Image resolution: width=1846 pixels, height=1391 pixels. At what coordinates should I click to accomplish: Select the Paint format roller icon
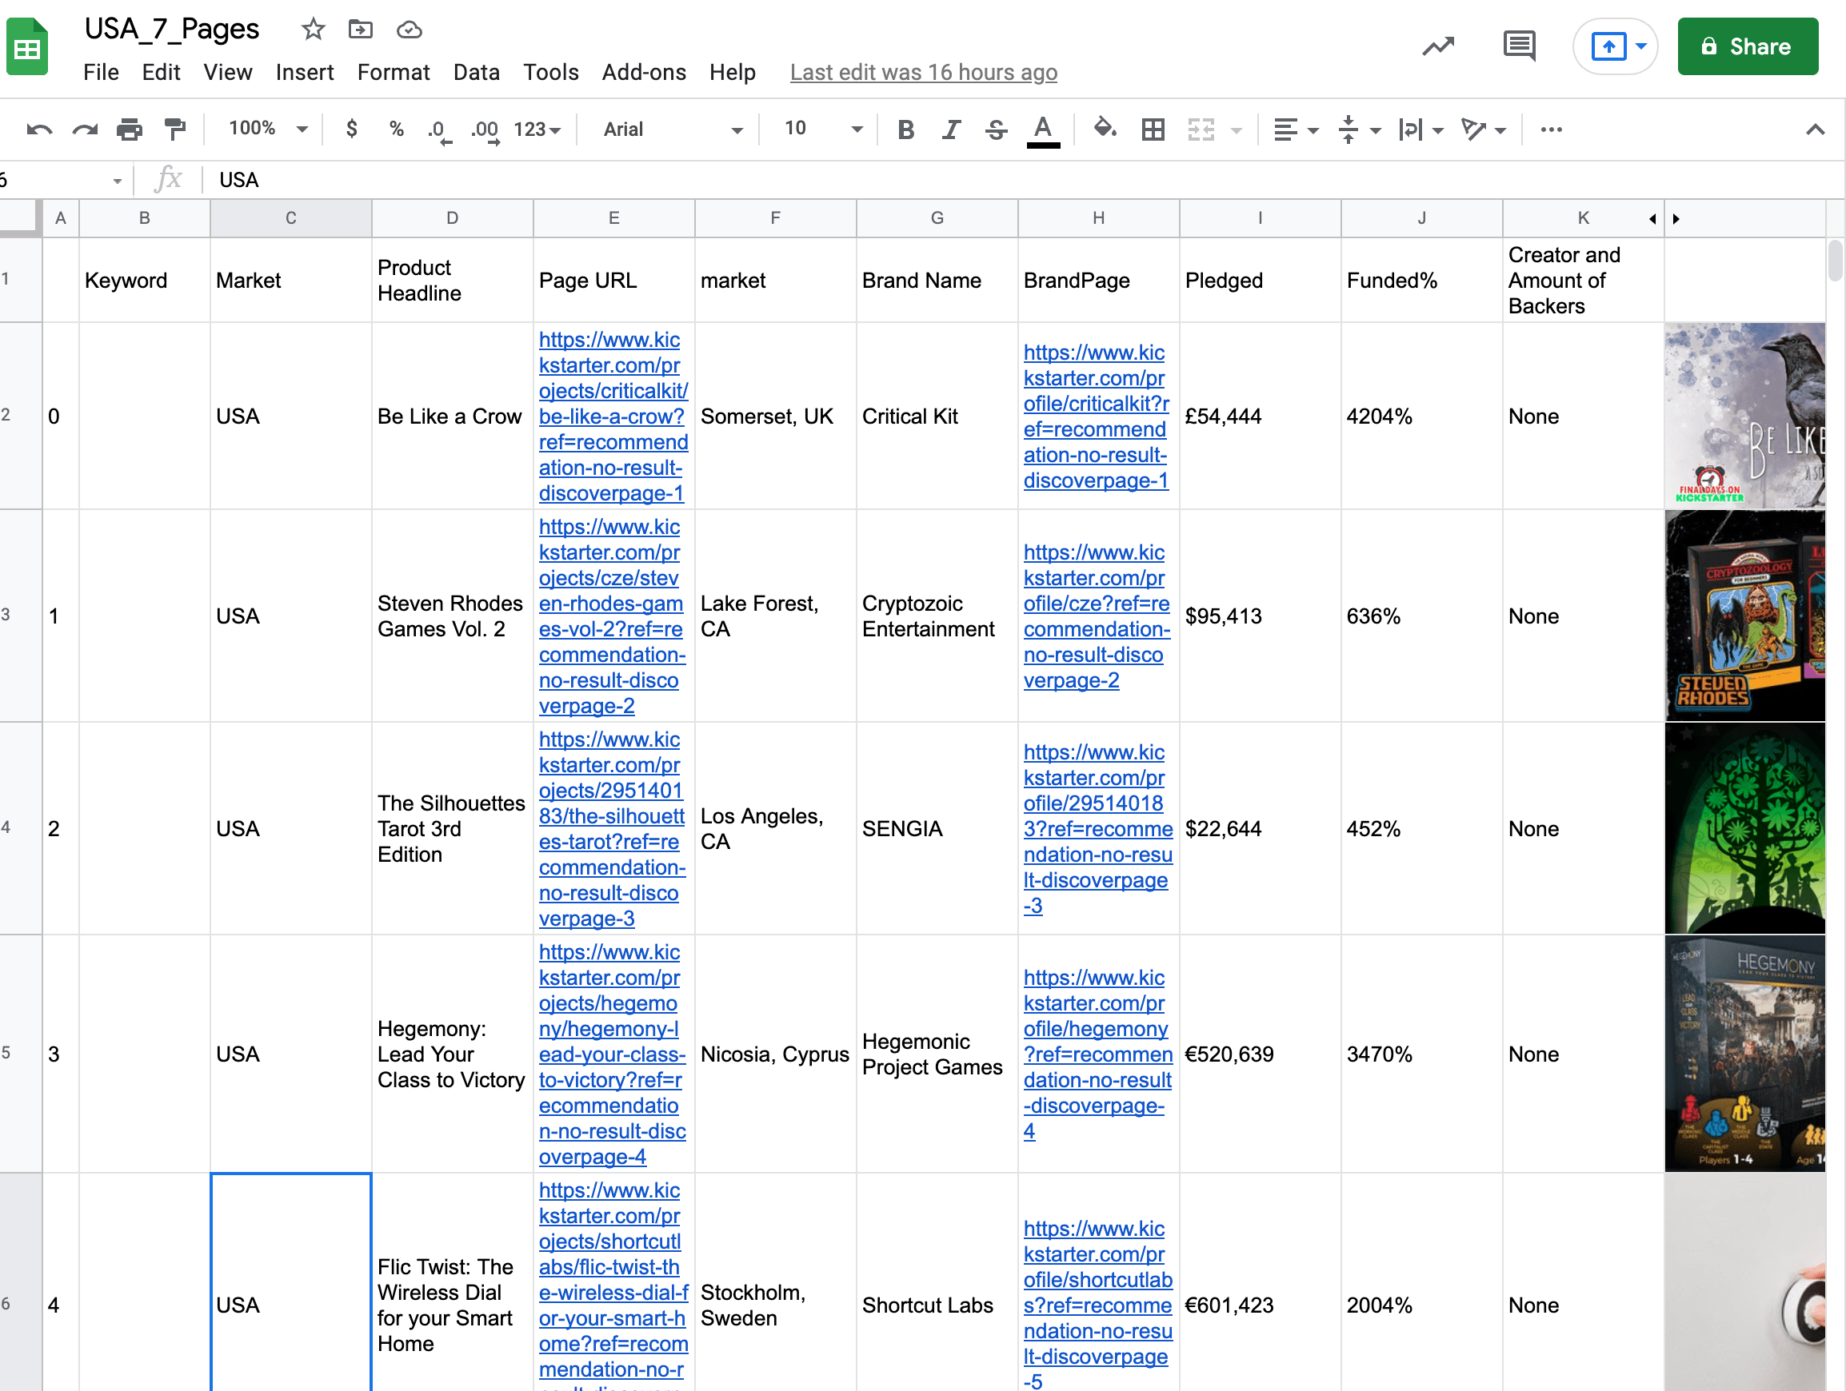pos(174,130)
